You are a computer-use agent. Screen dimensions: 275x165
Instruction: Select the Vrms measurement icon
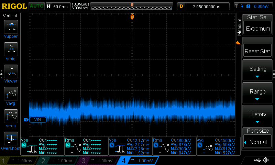[11, 116]
